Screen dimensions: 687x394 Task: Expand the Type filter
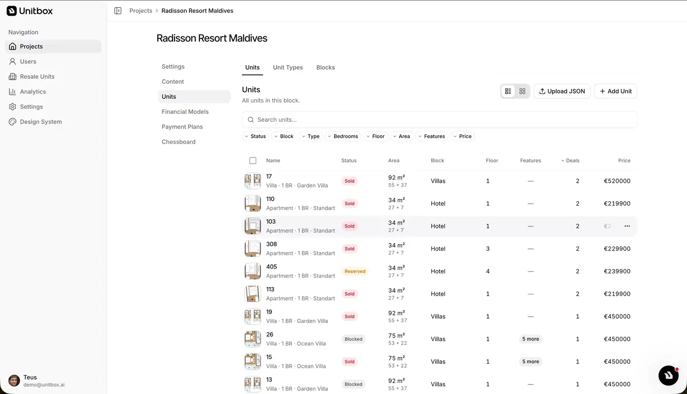(x=311, y=136)
